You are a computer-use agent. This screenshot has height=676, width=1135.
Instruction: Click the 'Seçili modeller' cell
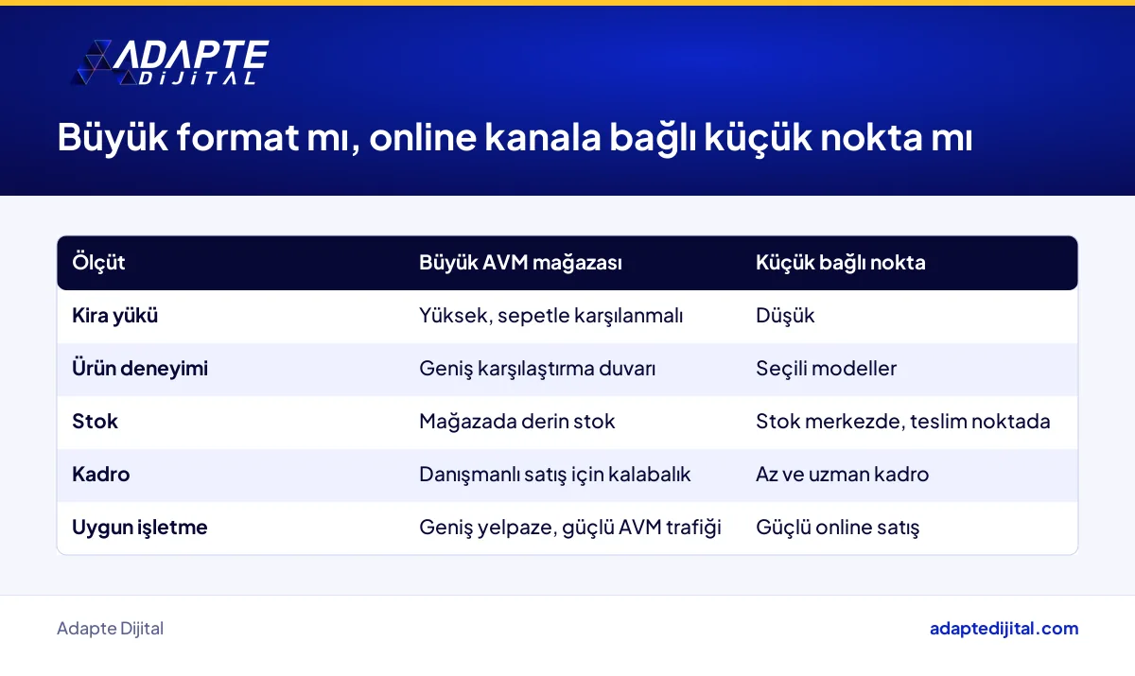(x=826, y=369)
